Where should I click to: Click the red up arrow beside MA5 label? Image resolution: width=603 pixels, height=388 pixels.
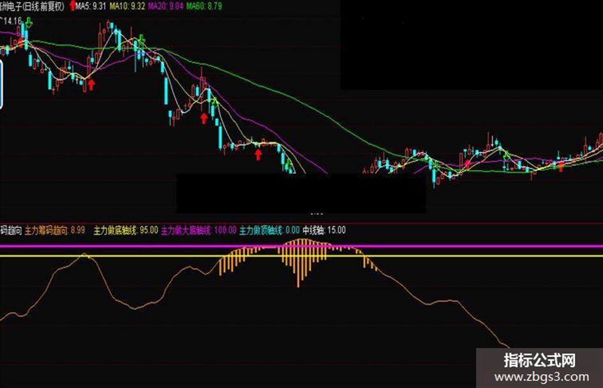(x=73, y=5)
